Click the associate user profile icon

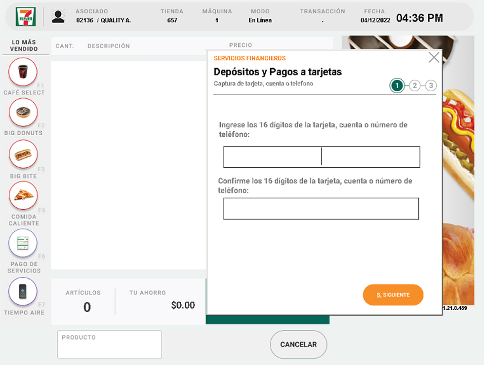pyautogui.click(x=58, y=16)
